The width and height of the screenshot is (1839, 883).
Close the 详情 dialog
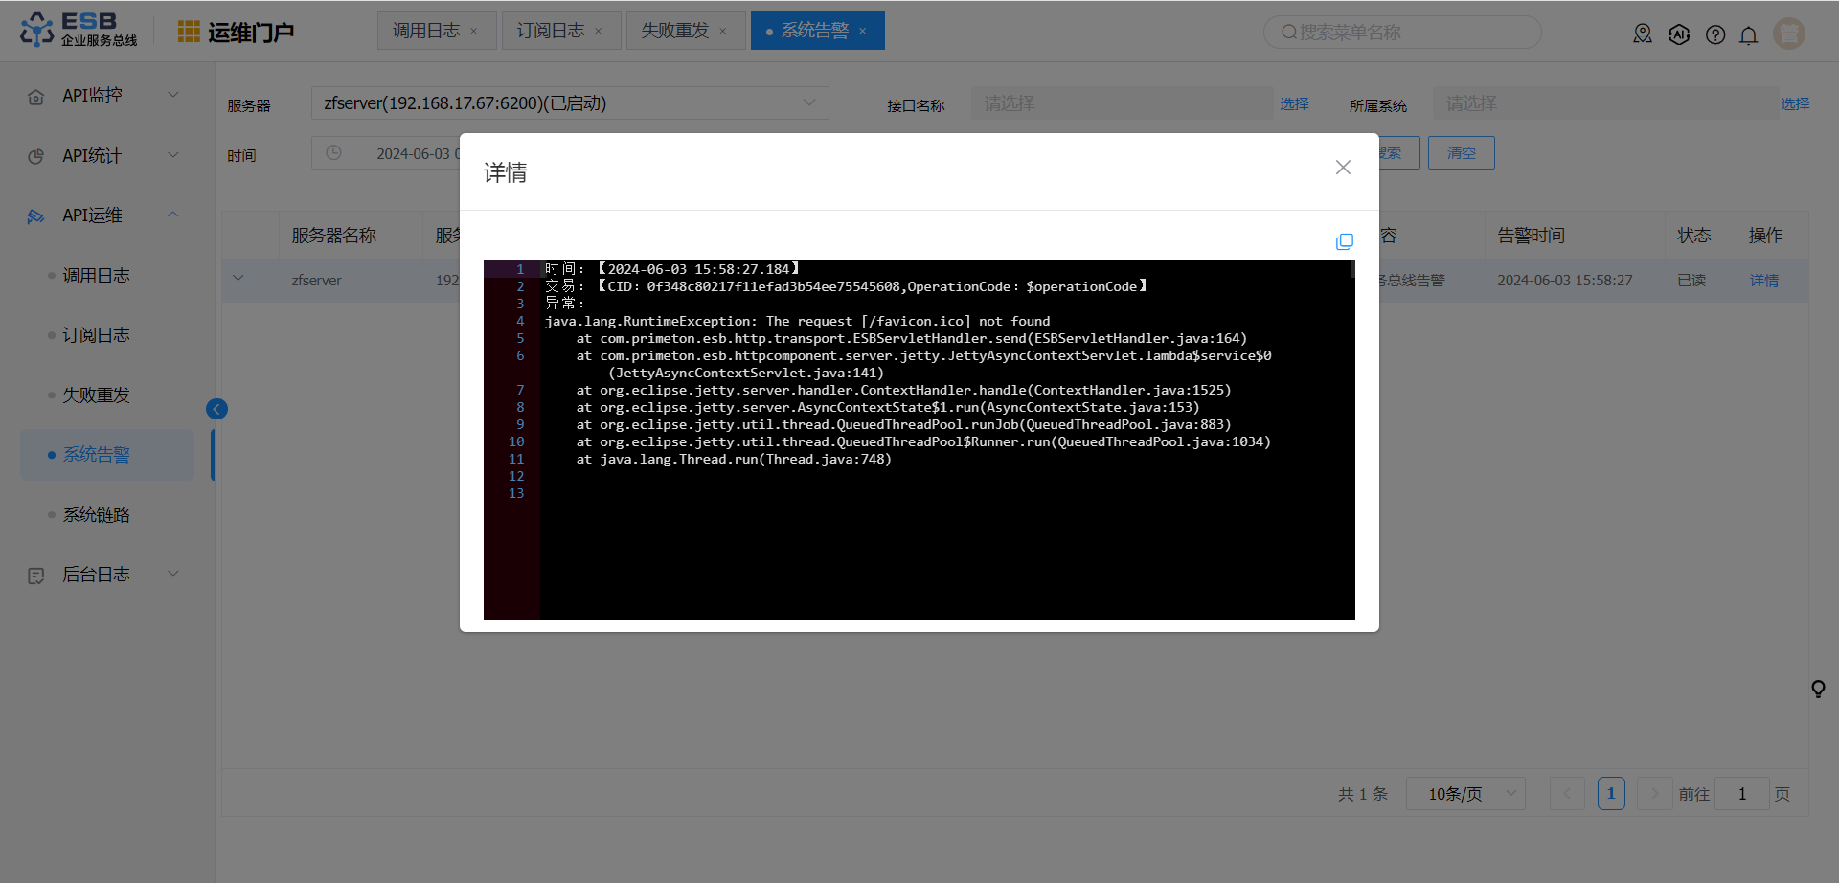coord(1343,168)
